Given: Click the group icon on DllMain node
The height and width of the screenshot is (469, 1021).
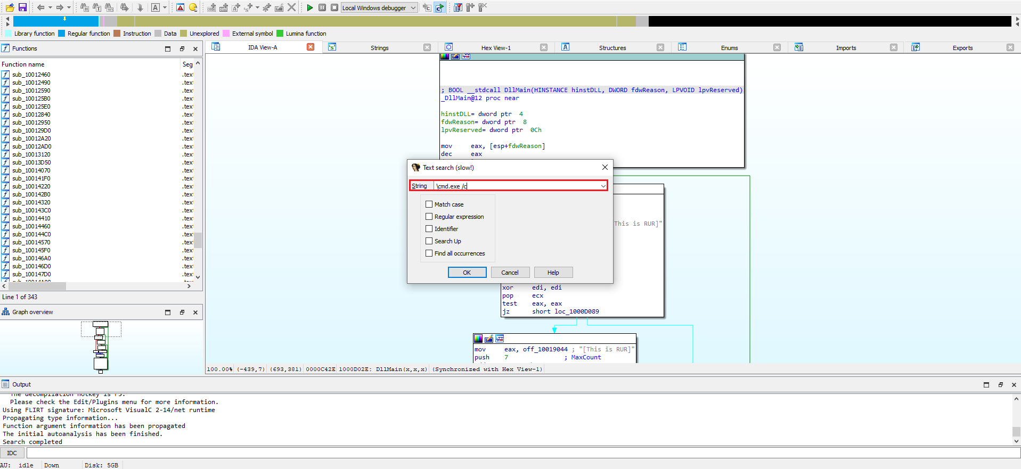Looking at the screenshot, I should pos(466,56).
